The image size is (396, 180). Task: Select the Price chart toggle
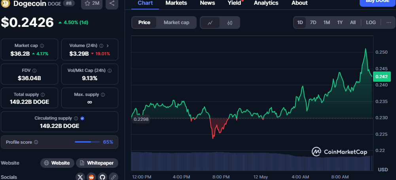tap(144, 22)
